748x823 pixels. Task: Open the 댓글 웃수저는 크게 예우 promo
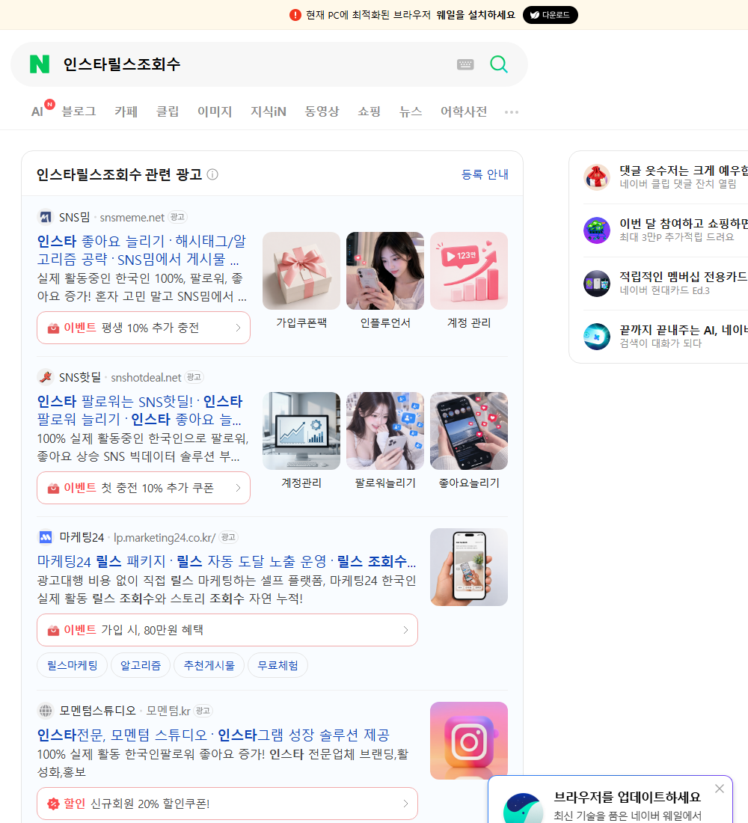[684, 171]
